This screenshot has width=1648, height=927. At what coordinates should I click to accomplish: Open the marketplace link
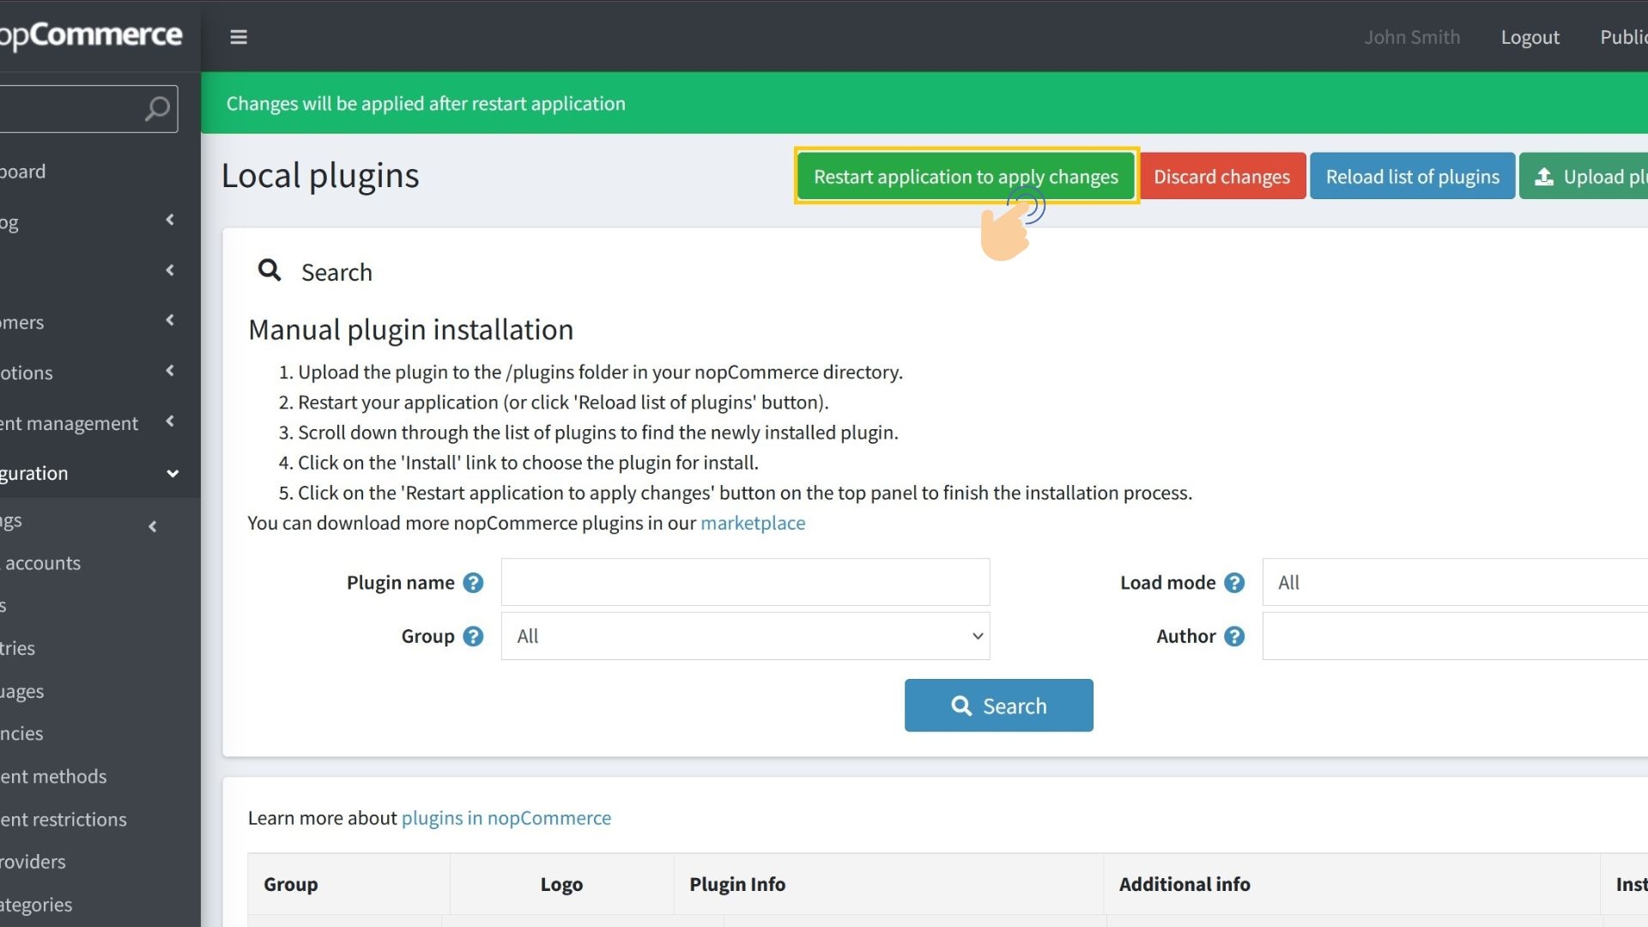pyautogui.click(x=753, y=523)
